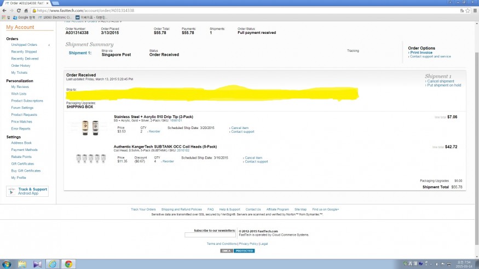Viewport: 479px width, 269px height.
Task: Open Internet Explorer from the taskbar
Action: 53,264
